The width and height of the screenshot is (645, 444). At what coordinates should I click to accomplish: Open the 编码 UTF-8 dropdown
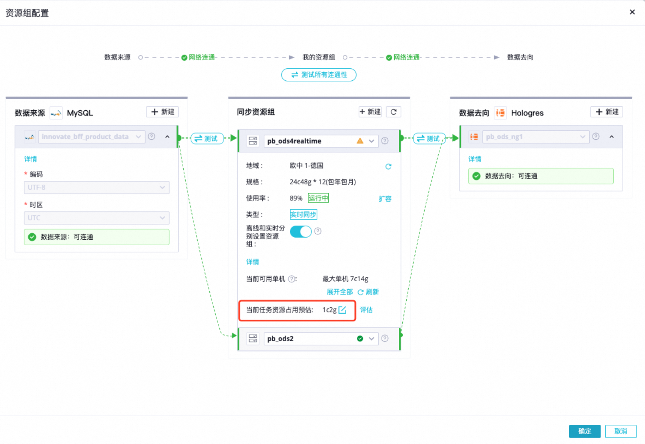coord(96,187)
